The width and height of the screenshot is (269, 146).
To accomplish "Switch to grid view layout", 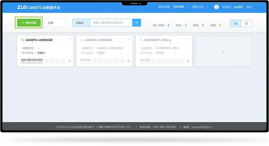I will 235,24.
